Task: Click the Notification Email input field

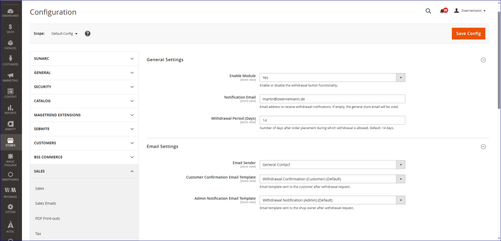Action: (332, 99)
